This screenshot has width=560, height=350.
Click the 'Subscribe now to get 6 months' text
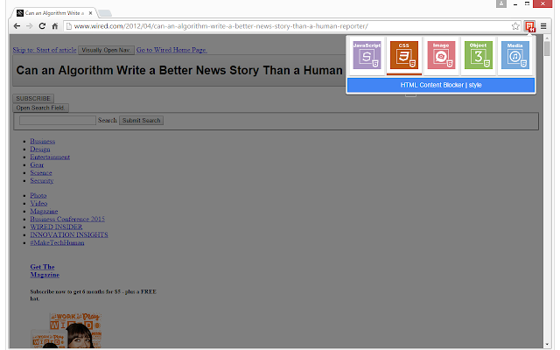point(94,295)
